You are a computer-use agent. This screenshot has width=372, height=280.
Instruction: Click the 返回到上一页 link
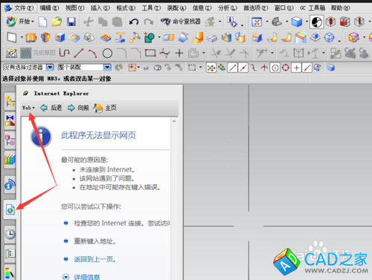point(94,259)
